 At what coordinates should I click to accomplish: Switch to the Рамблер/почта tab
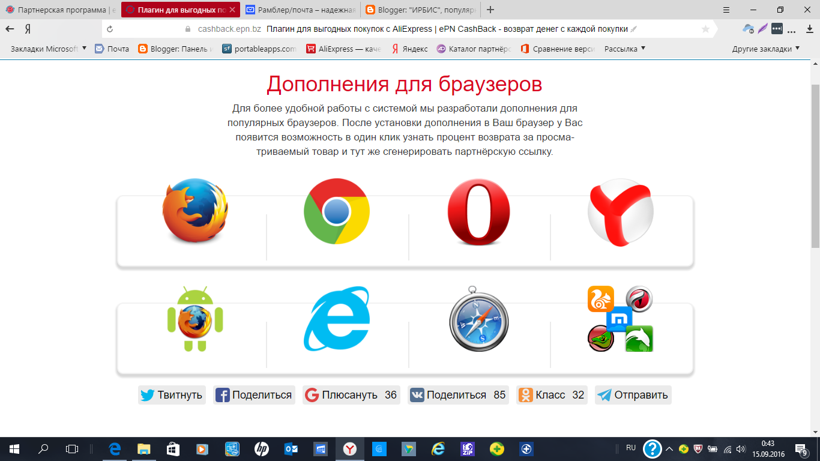coord(301,10)
